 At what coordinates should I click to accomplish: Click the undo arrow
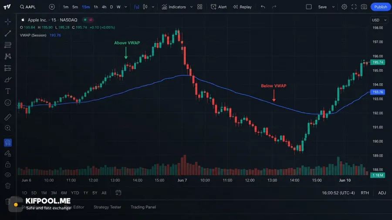coord(263,7)
